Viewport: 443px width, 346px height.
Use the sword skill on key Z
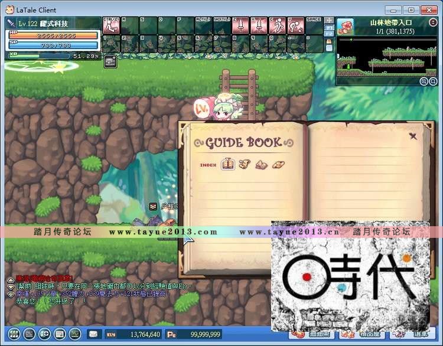point(240,25)
